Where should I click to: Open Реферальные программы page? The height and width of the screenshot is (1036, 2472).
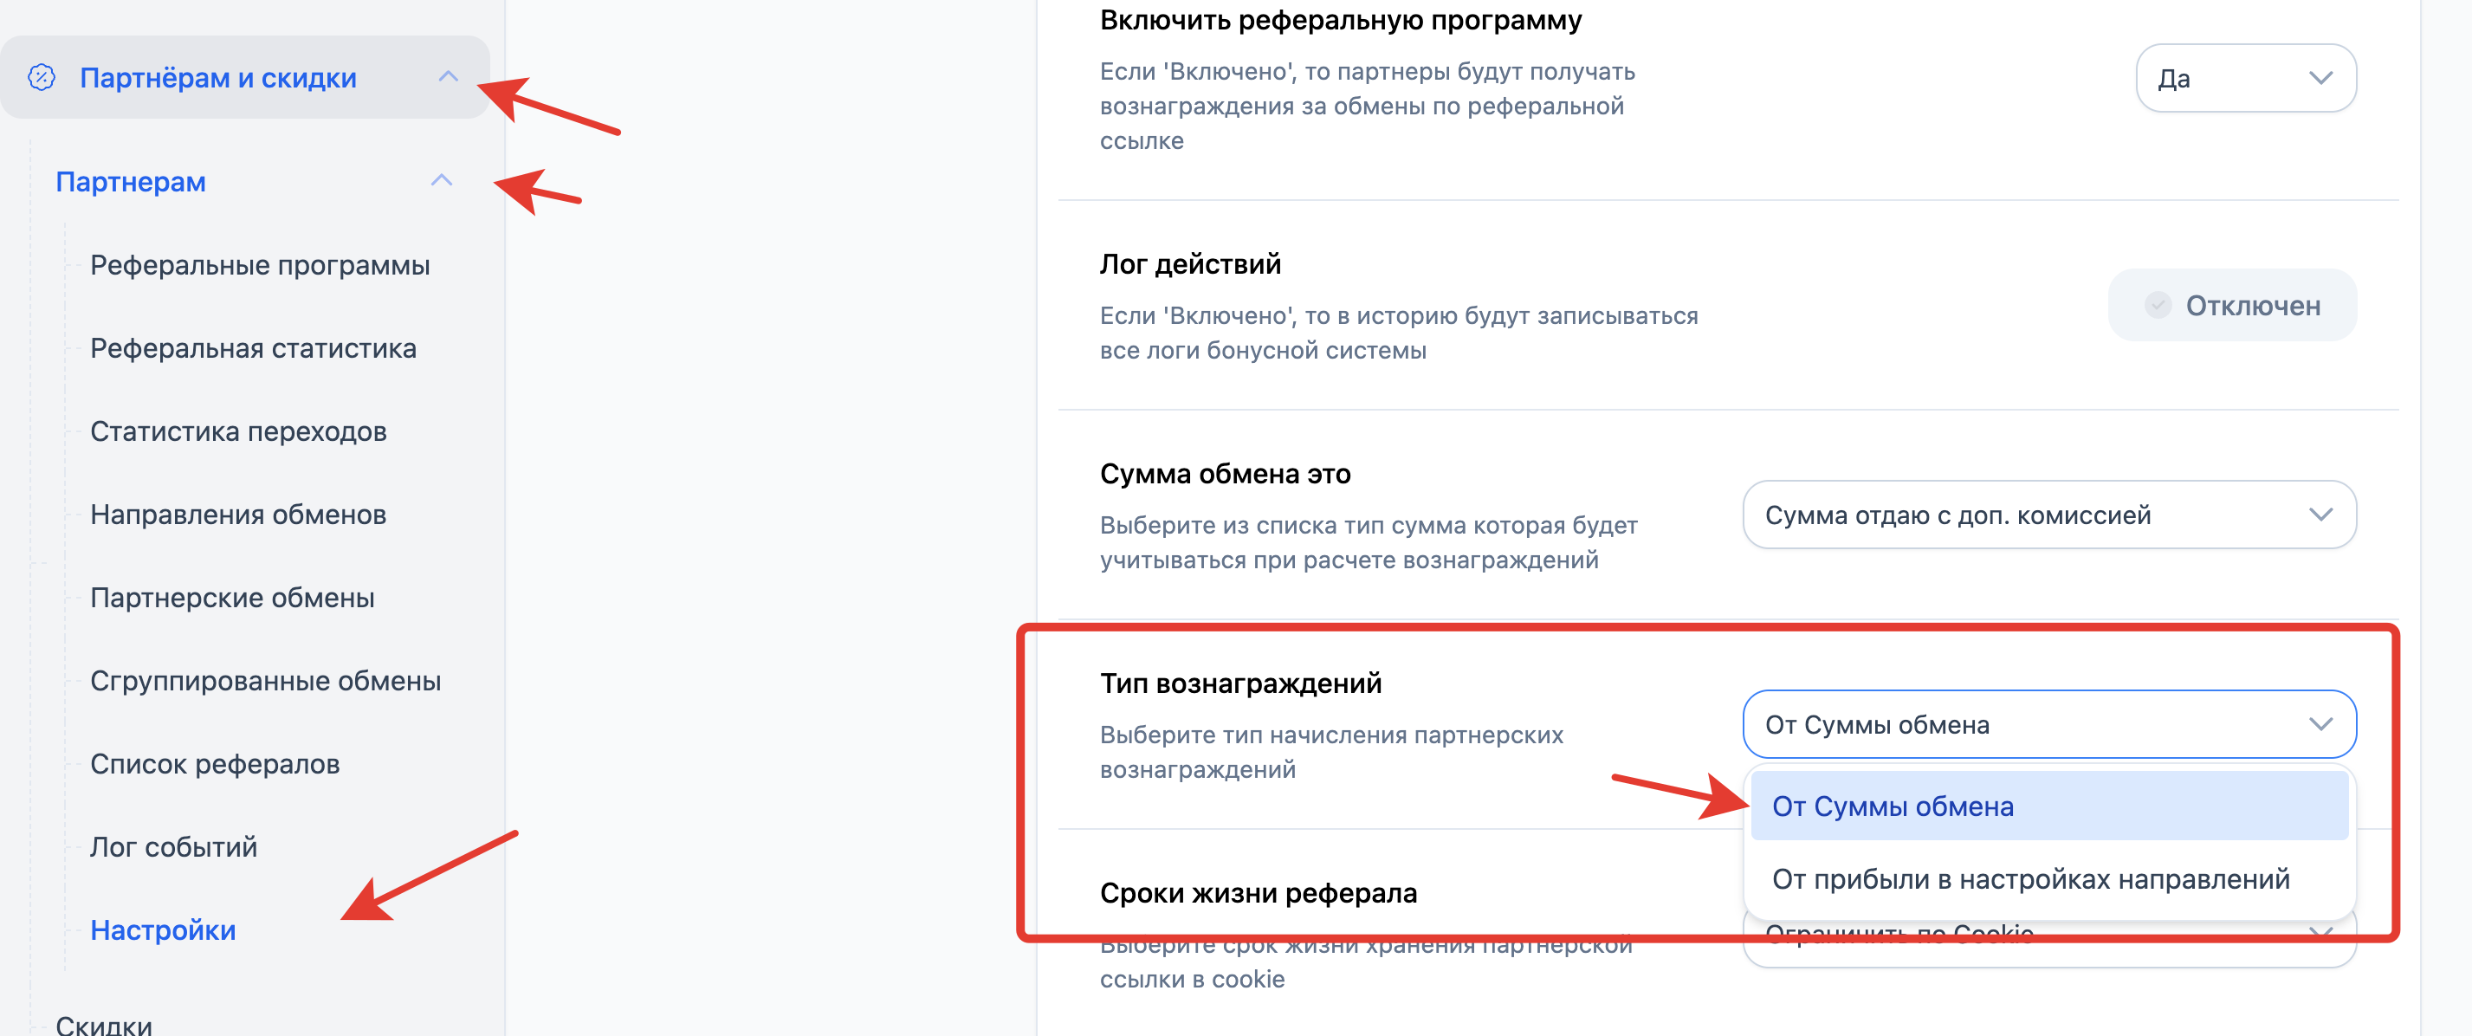pyautogui.click(x=259, y=265)
